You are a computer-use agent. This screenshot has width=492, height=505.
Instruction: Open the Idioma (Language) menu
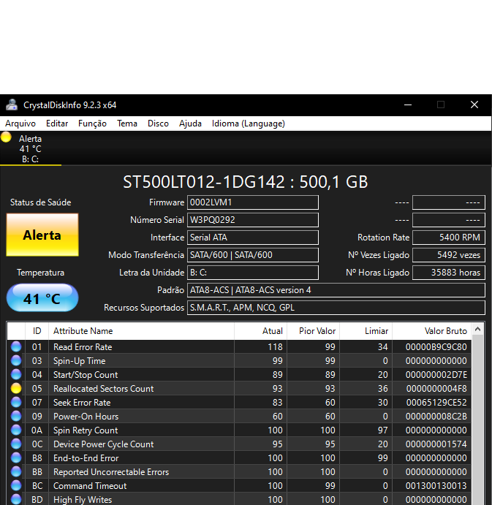tap(248, 124)
